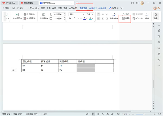Image resolution: width=163 pixels, height=116 pixels.
Task: Apply highlight color with the marker icon
Action: (90, 18)
